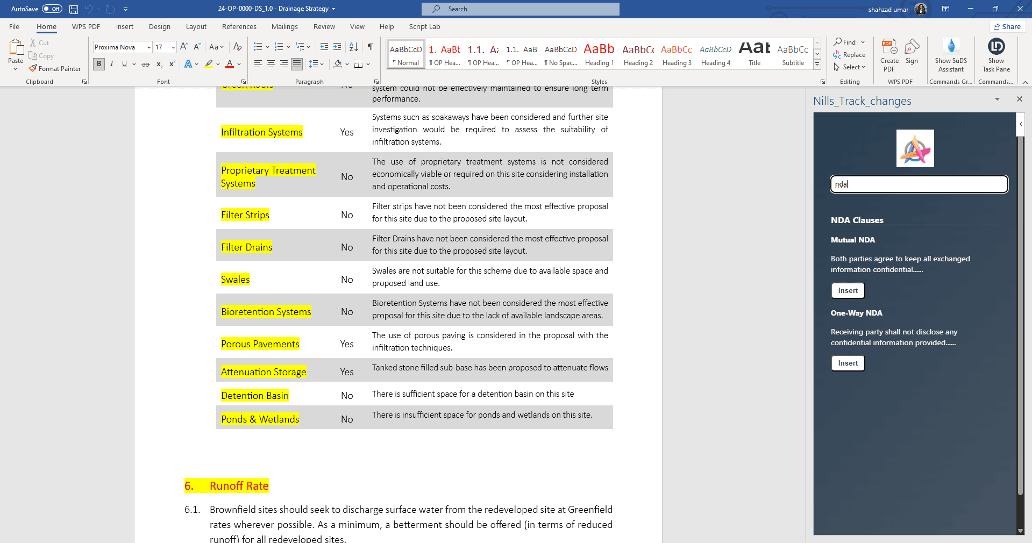1032x543 pixels.
Task: Apply strikethrough formatting
Action: (146, 64)
